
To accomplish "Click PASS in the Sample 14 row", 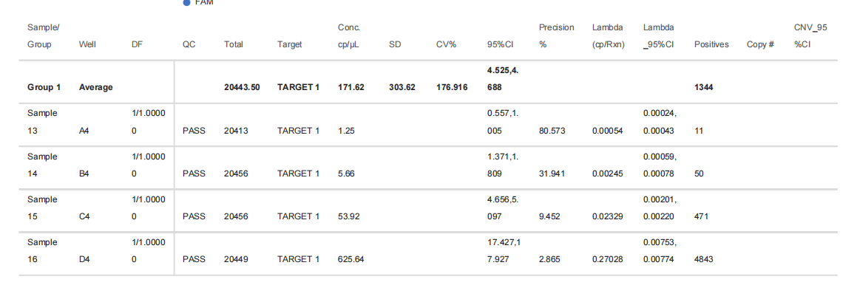I will point(194,174).
